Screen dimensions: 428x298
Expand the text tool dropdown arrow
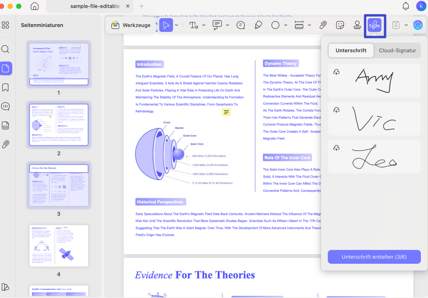(x=204, y=25)
